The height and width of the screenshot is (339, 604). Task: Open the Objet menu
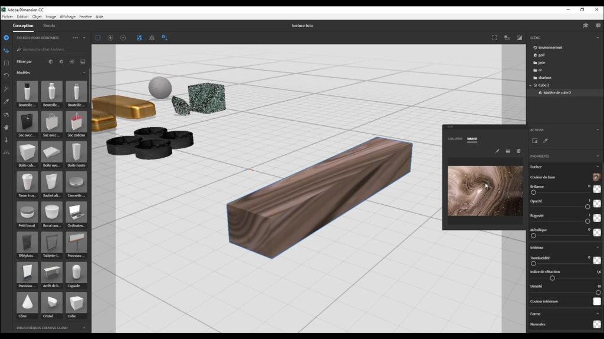(37, 16)
